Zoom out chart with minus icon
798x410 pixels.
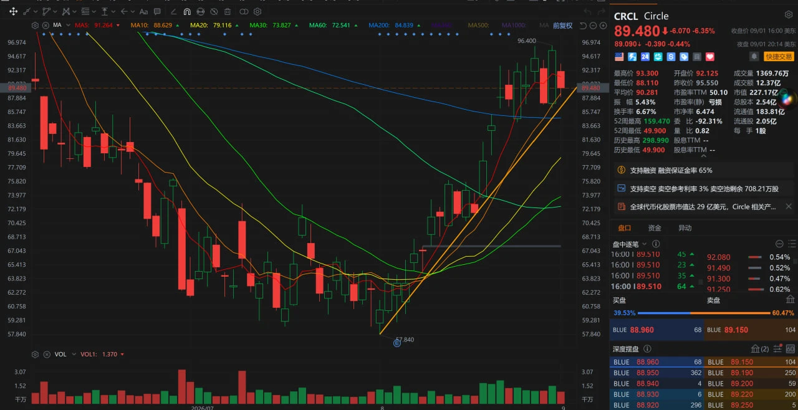[593, 26]
